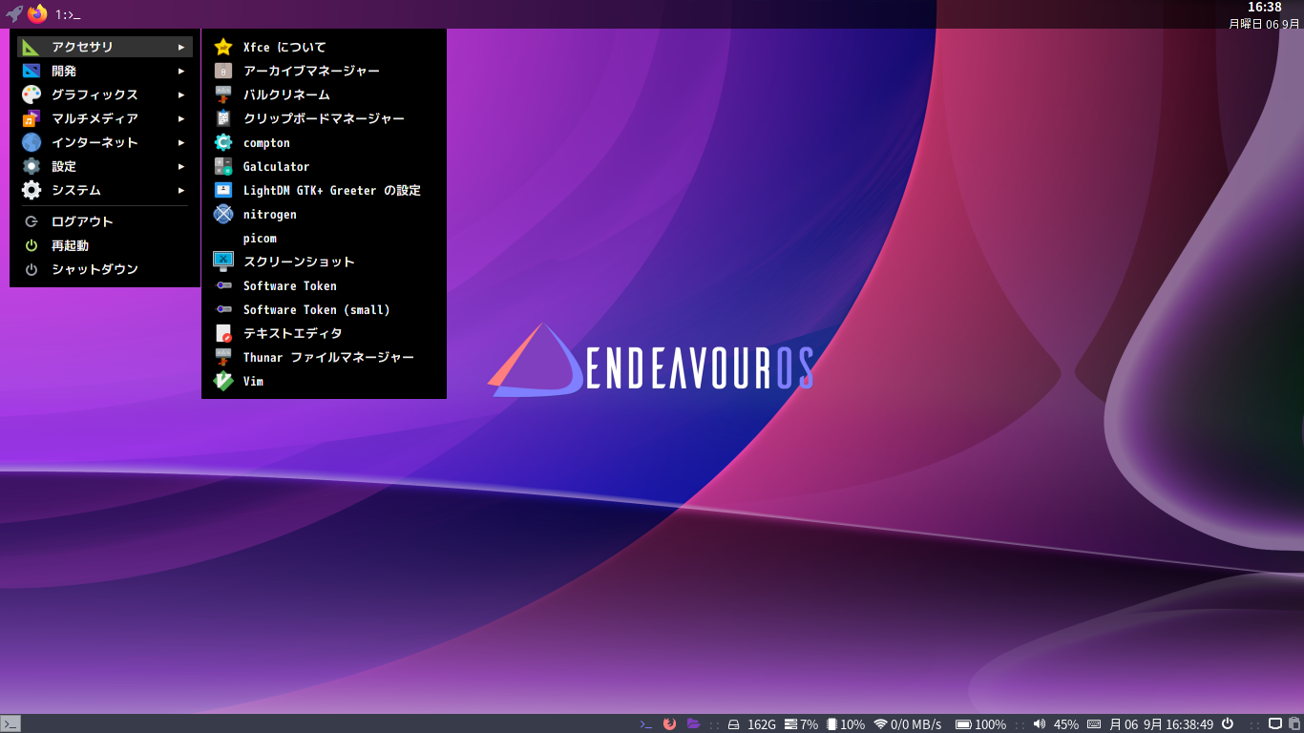Click the power icon in bottom panel
Image resolution: width=1304 pixels, height=733 pixels.
pyautogui.click(x=1229, y=724)
